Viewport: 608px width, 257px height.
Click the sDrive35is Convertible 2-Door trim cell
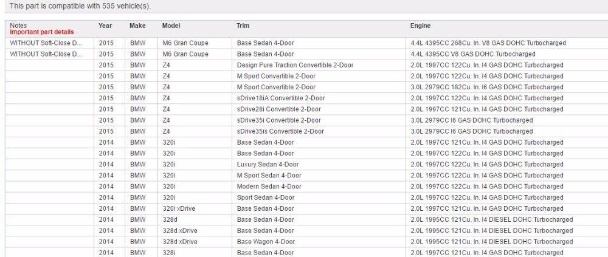(x=280, y=131)
